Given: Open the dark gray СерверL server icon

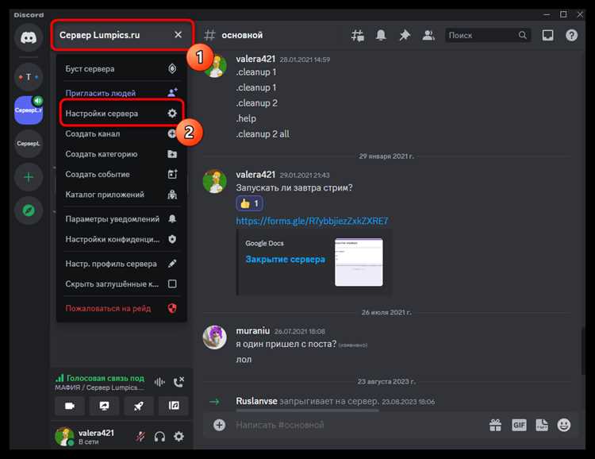Looking at the screenshot, I should click(29, 144).
